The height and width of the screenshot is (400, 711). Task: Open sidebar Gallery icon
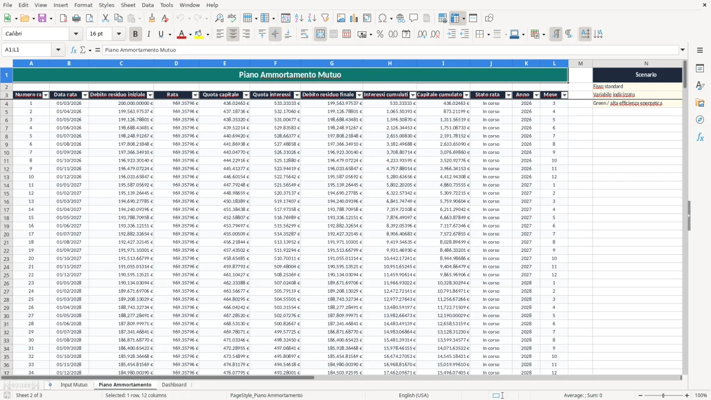click(x=700, y=103)
